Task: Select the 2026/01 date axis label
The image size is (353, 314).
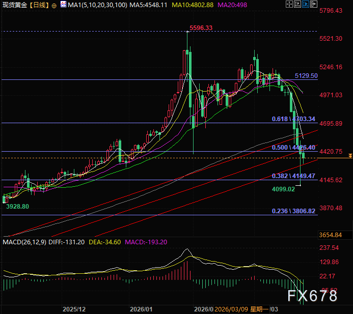Action: [141, 309]
